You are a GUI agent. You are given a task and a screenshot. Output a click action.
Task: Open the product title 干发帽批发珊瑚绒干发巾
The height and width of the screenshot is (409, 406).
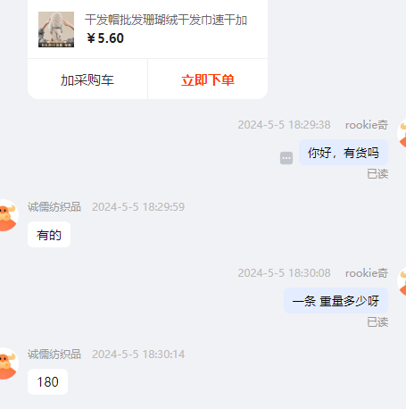coord(166,20)
